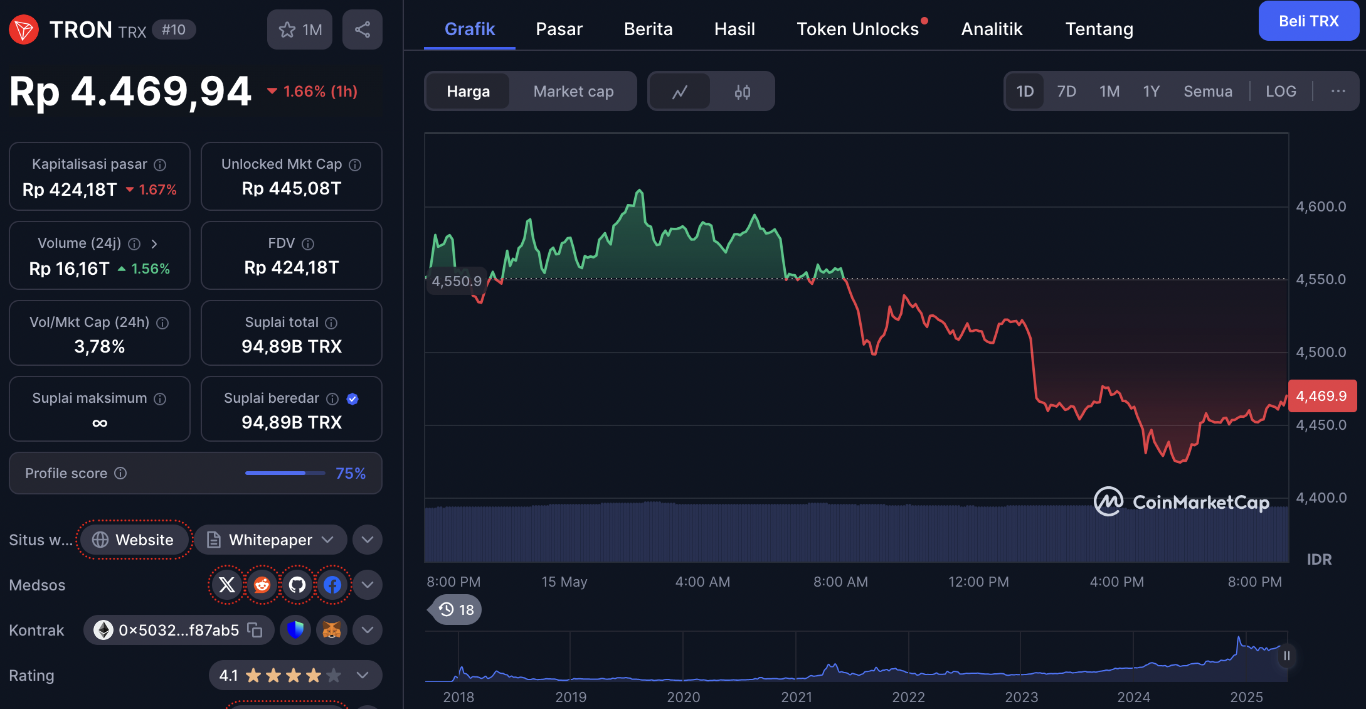
Task: Expand more Kontrak addresses chevron
Action: pyautogui.click(x=368, y=630)
